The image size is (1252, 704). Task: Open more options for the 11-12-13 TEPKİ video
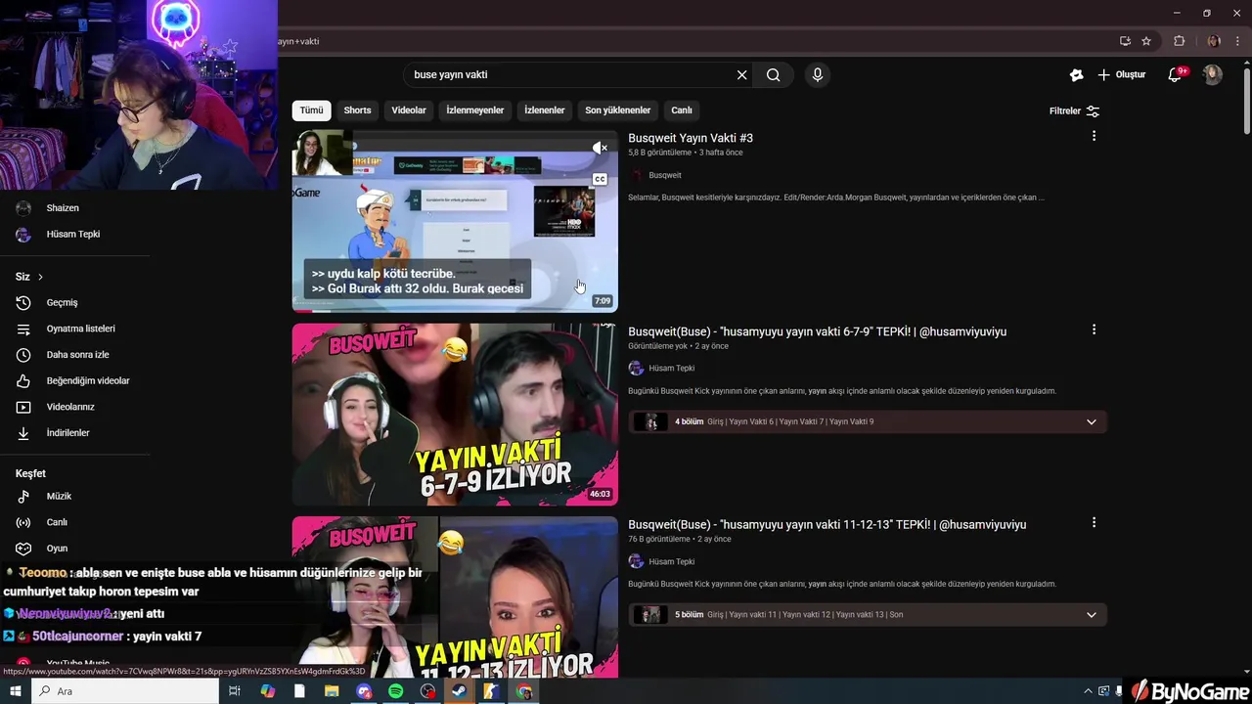[1094, 523]
